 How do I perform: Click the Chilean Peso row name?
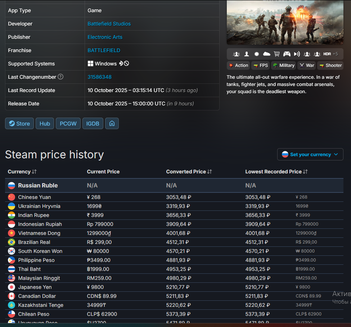click(x=33, y=314)
